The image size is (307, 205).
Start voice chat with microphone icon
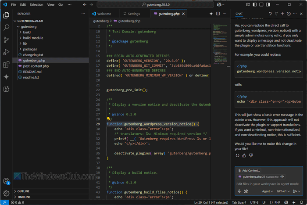[x=239, y=191]
